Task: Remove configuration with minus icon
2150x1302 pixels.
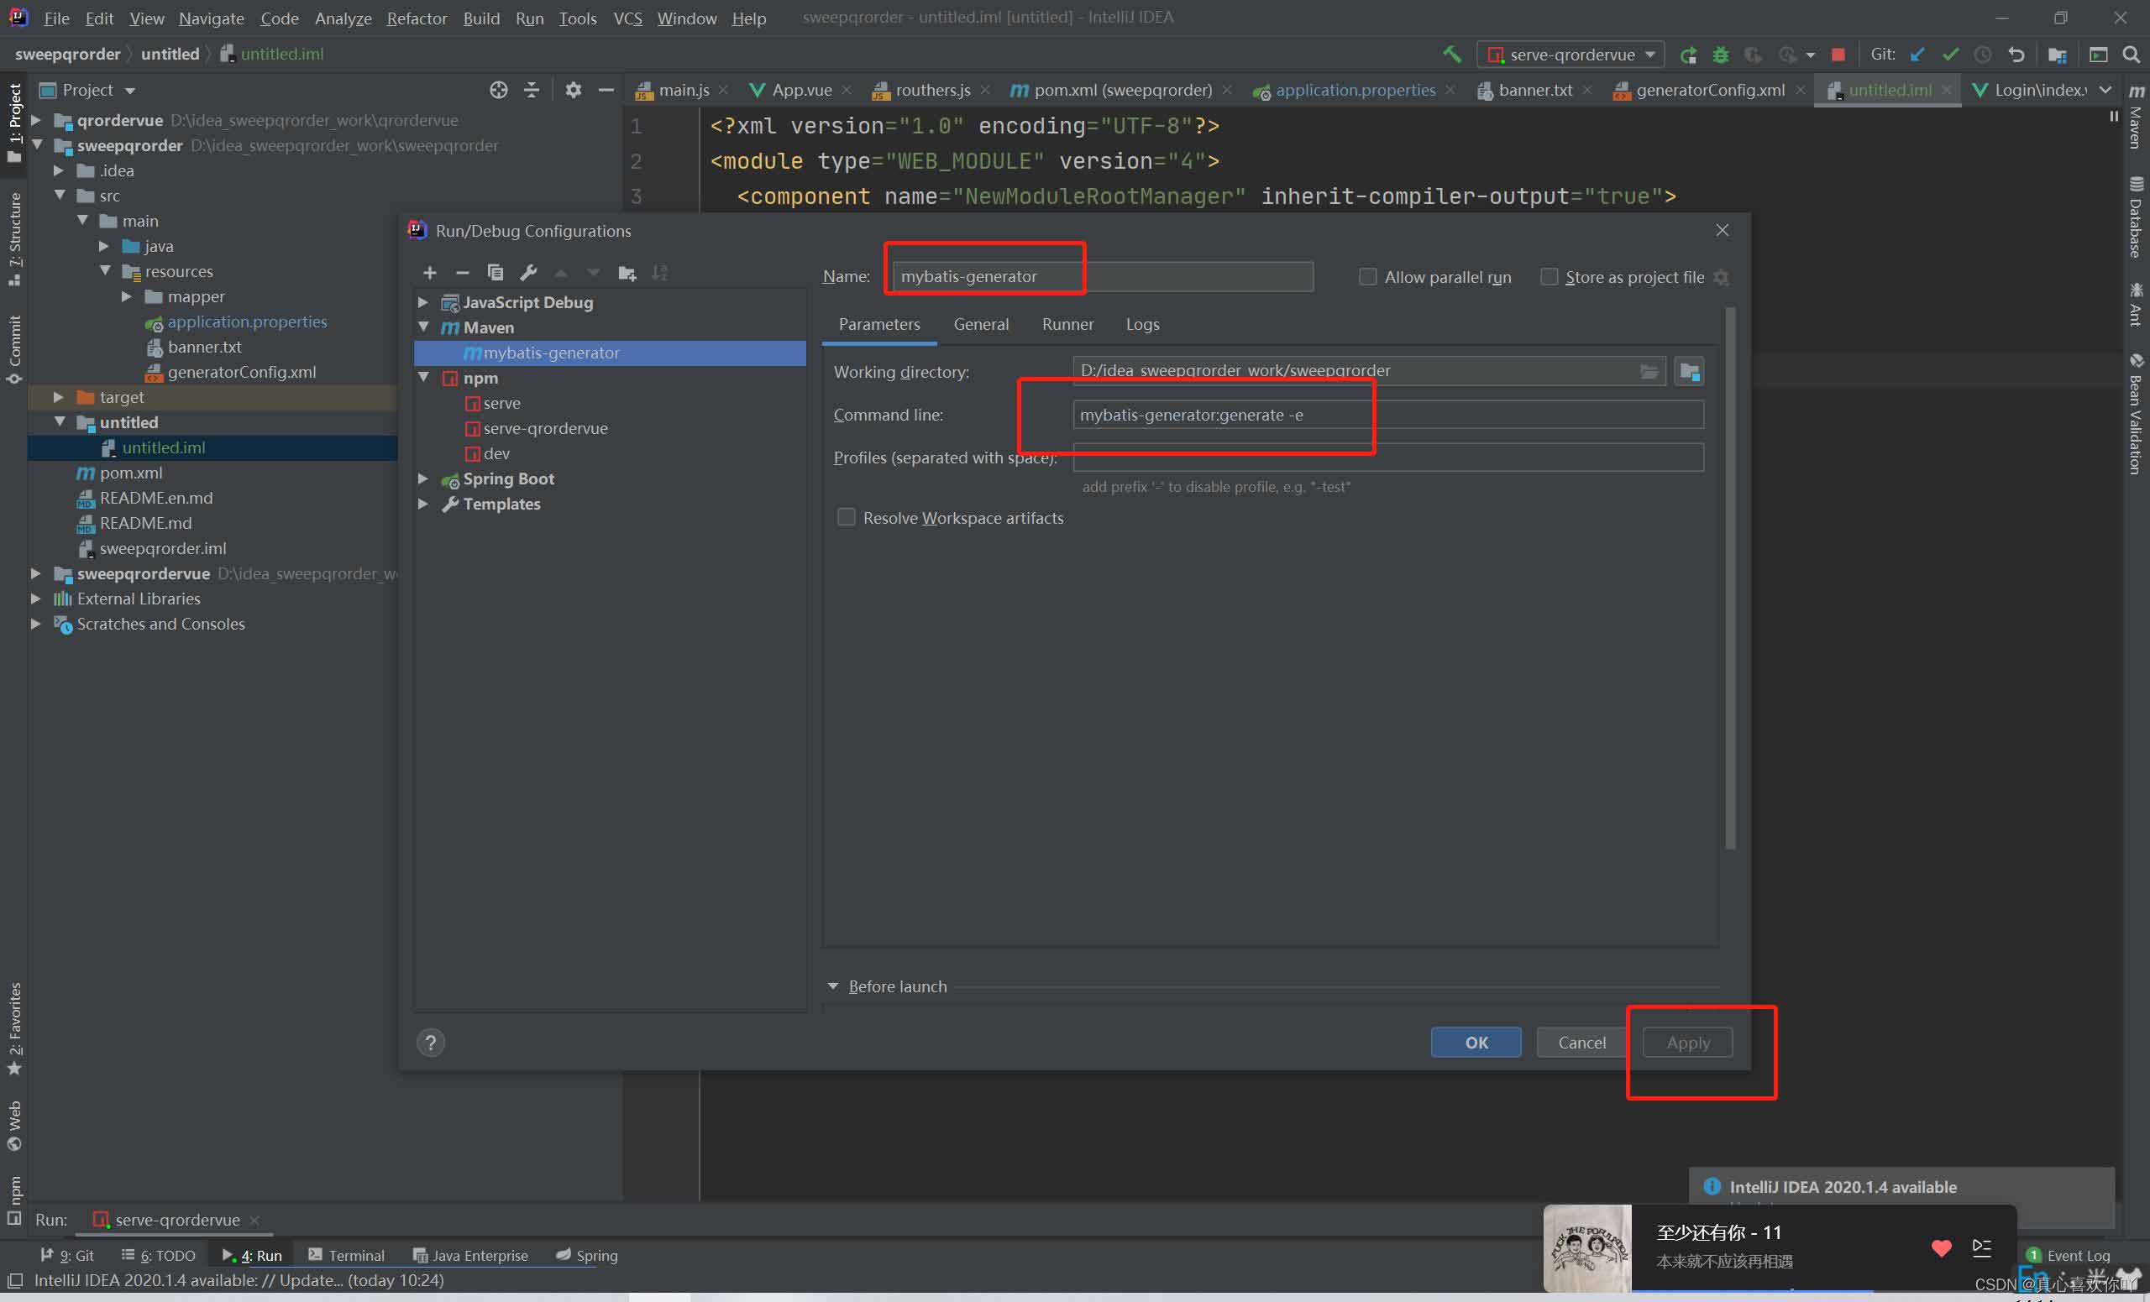Action: [x=463, y=273]
